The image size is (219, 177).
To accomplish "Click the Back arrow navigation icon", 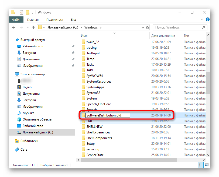I will [14, 27].
